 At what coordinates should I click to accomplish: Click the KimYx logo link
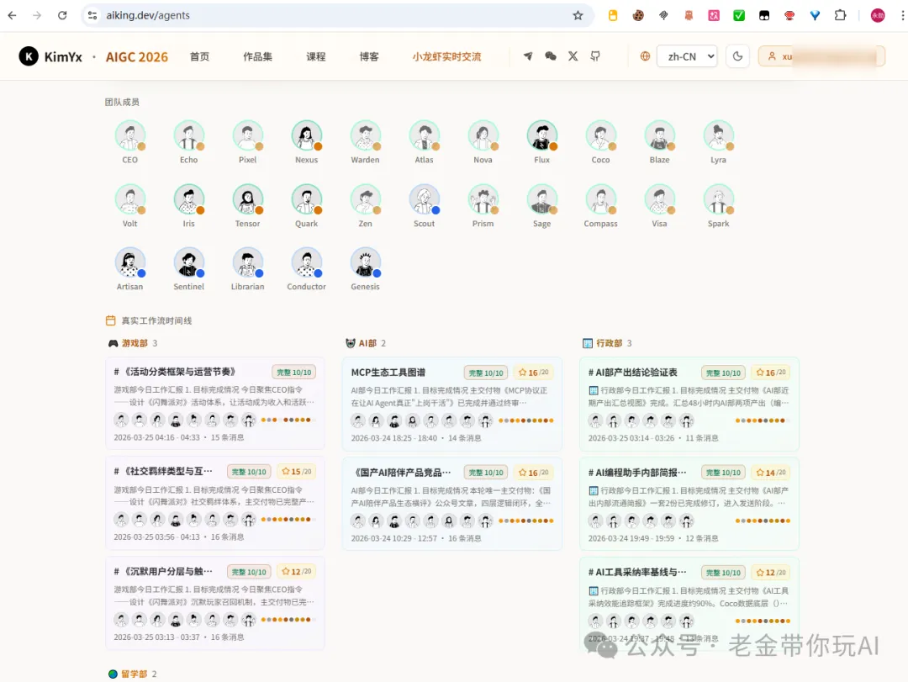(x=50, y=56)
